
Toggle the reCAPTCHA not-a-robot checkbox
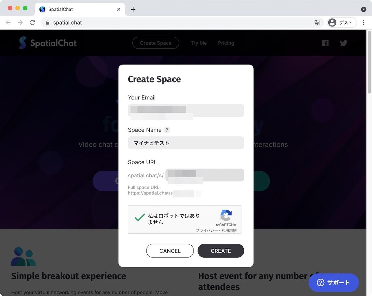tap(139, 217)
